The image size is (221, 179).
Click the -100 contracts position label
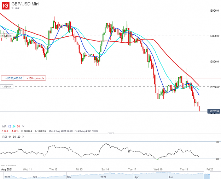[35, 78]
